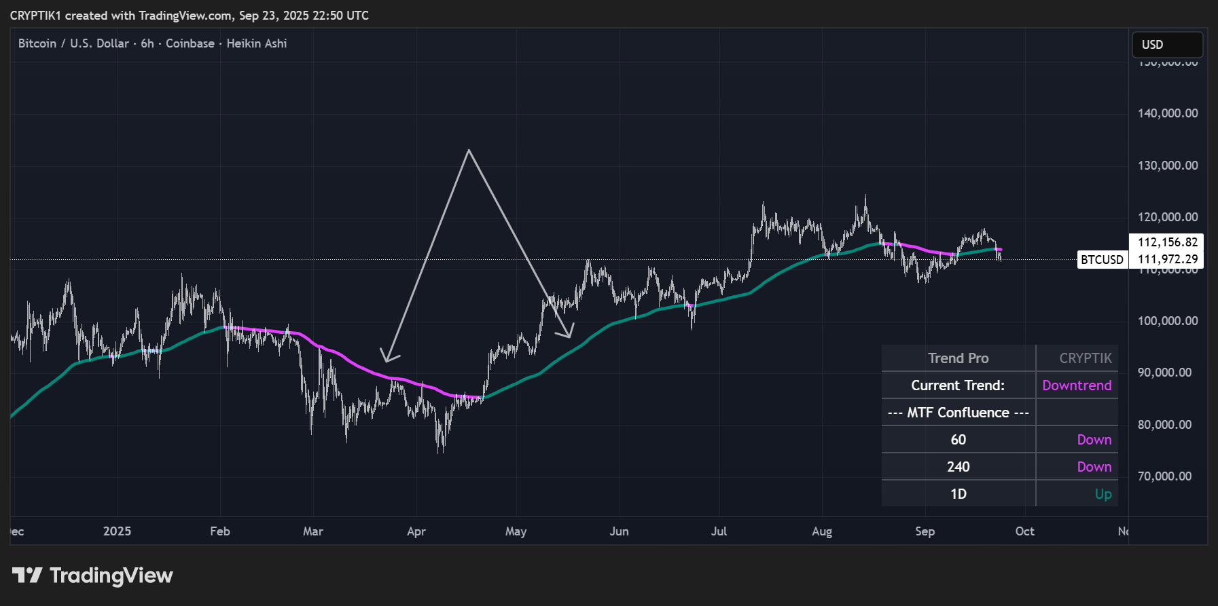Click the Down value beside 60
Screen dimensions: 1218x606
point(1077,440)
